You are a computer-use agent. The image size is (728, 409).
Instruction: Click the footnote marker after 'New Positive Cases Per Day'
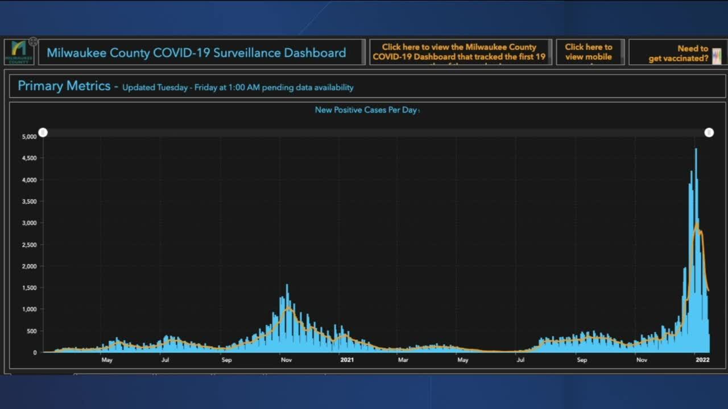pyautogui.click(x=419, y=111)
